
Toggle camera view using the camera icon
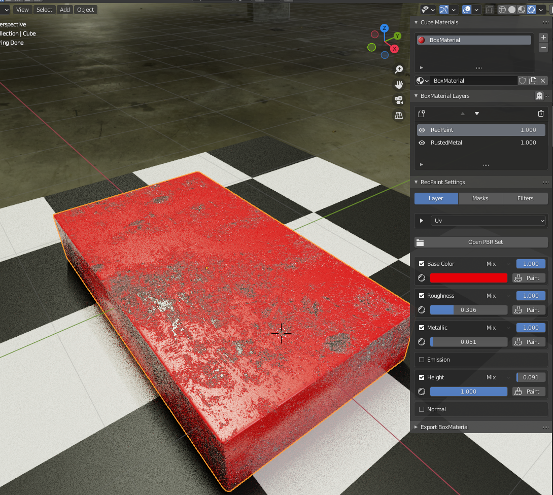399,100
